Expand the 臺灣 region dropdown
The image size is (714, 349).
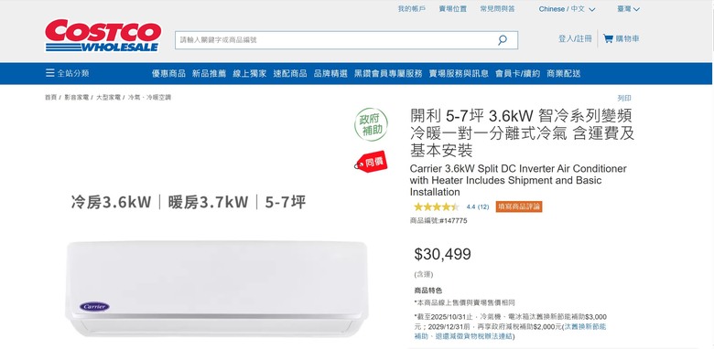628,9
